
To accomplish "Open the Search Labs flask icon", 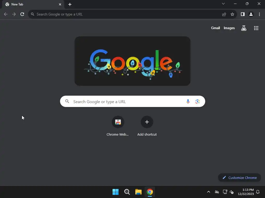I will tap(244, 28).
